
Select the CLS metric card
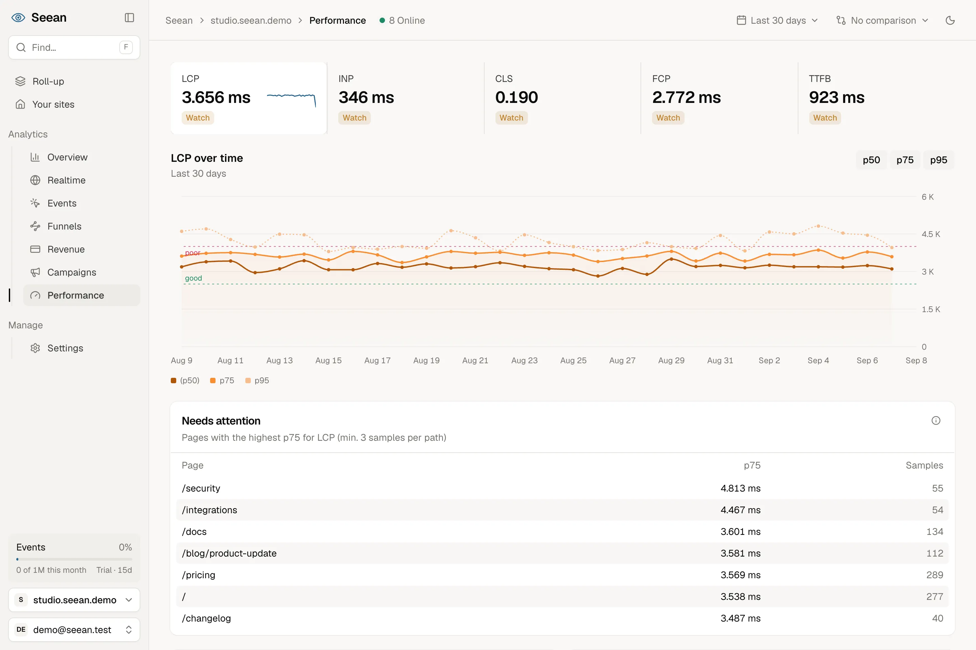point(562,98)
